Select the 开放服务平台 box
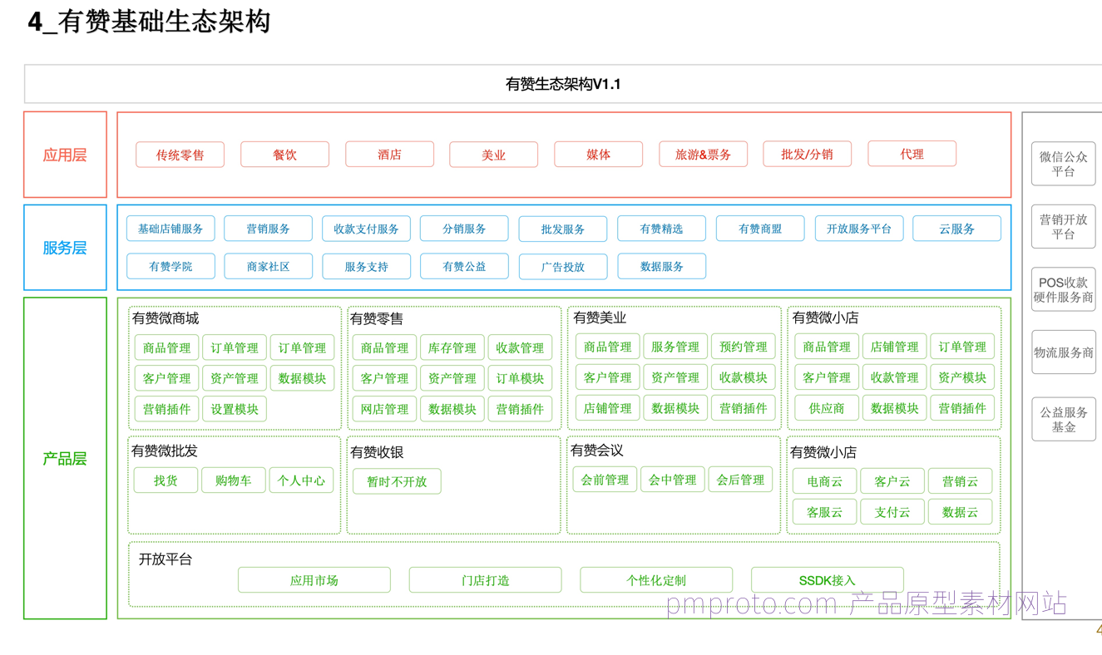1102x655 pixels. (858, 229)
